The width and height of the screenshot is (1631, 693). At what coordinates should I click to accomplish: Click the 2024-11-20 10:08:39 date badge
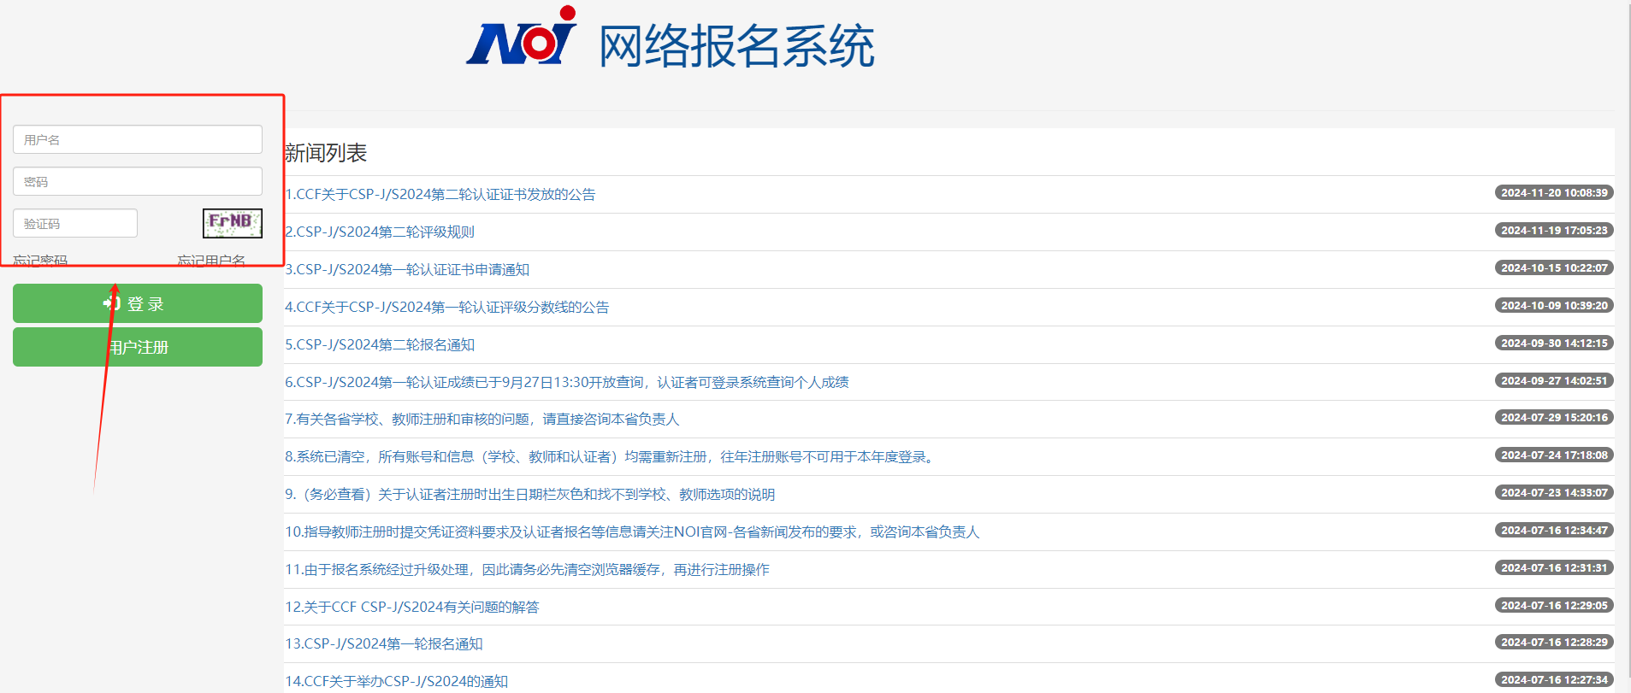(x=1553, y=193)
